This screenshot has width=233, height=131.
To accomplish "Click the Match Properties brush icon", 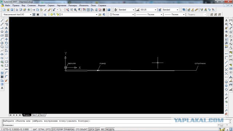I will 49,10.
